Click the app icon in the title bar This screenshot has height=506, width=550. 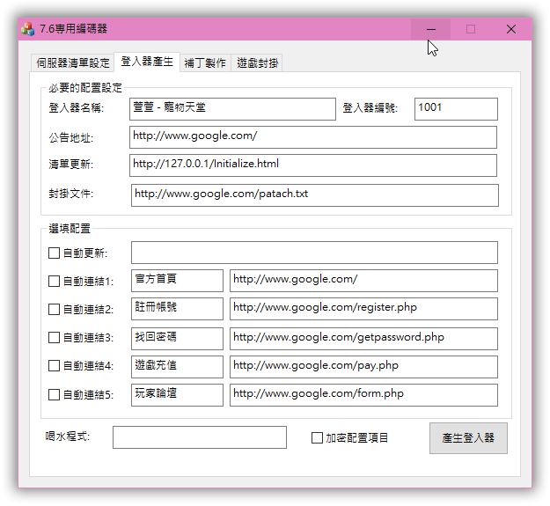tap(27, 29)
